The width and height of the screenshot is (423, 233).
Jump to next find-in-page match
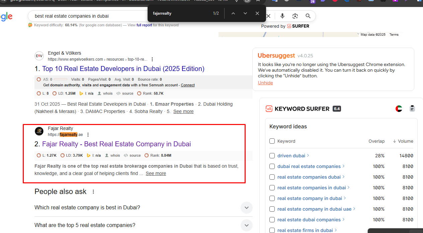pos(245,13)
